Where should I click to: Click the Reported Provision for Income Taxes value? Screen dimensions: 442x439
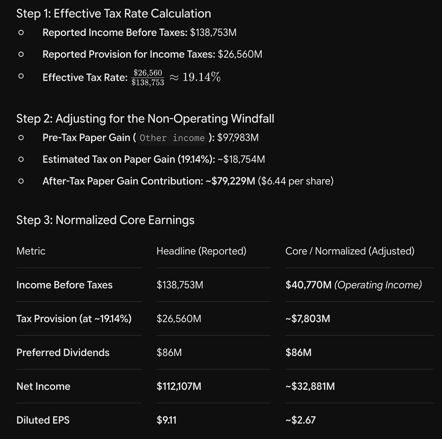pos(240,54)
